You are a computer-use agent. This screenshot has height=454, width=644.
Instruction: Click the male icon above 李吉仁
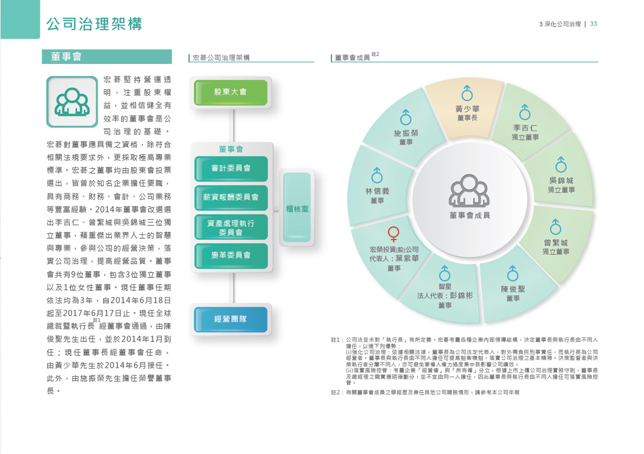point(525,112)
